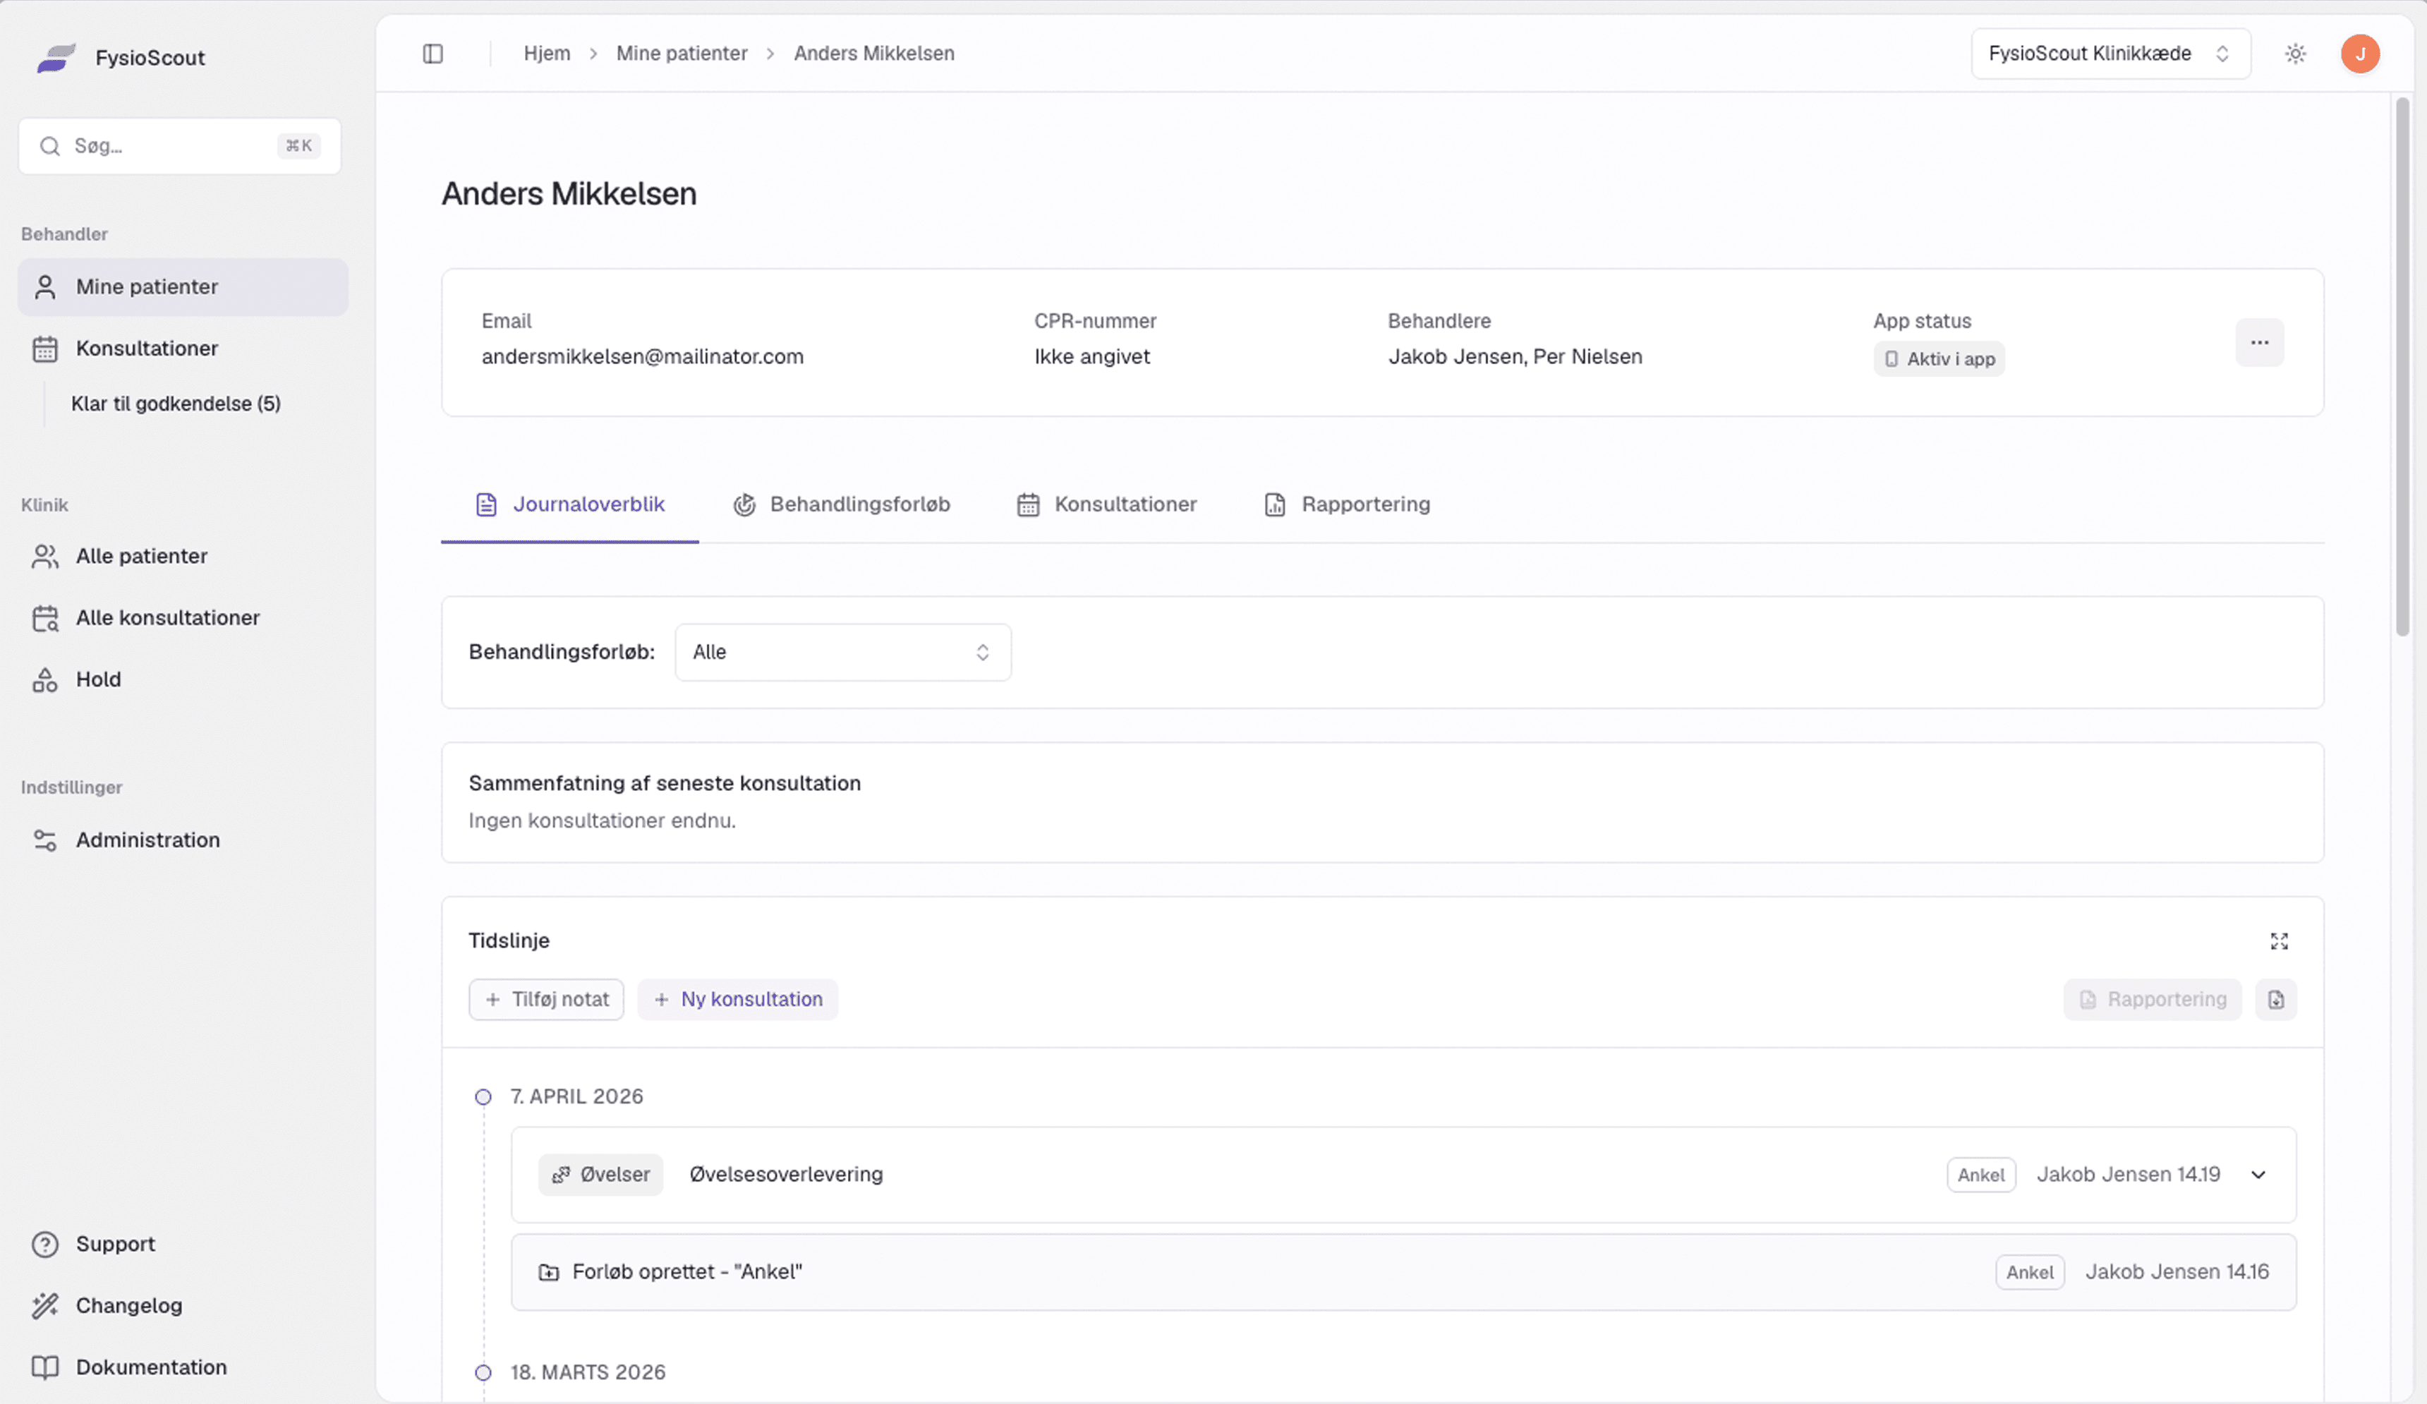This screenshot has height=1404, width=2427.
Task: Go to Alle konsultationer
Action: tap(183, 618)
